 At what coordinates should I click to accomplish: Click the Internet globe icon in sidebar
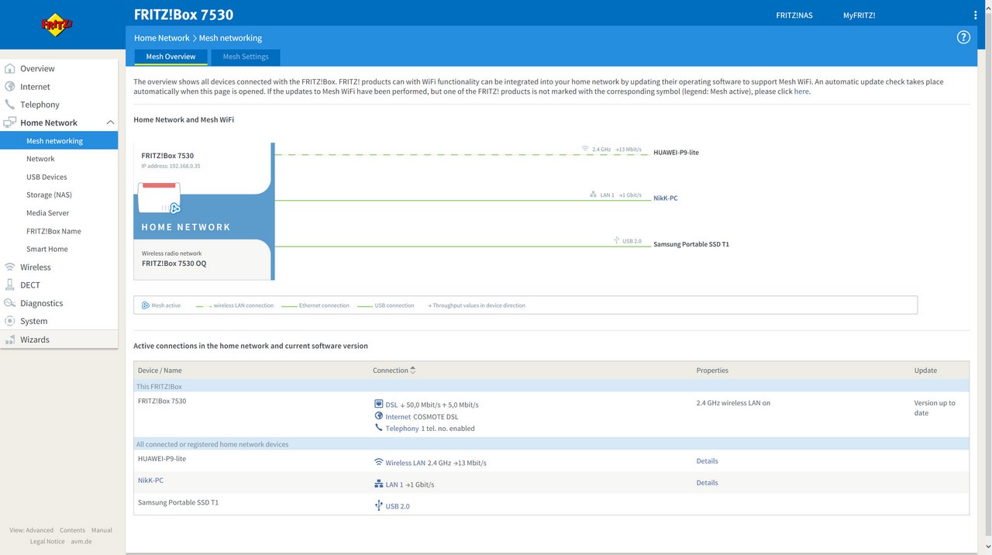[x=10, y=86]
